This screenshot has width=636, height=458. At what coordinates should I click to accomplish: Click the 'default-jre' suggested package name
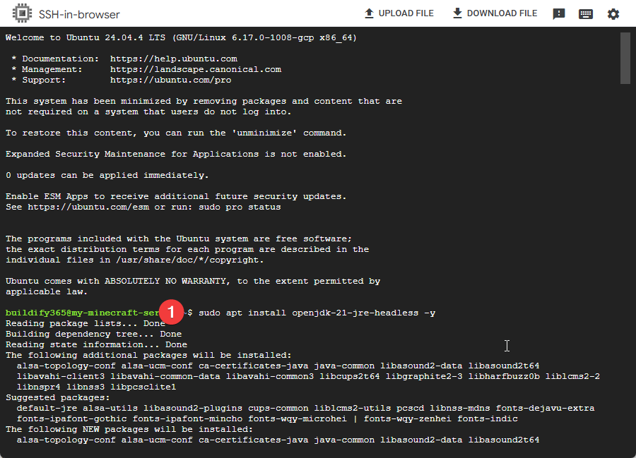tap(47, 408)
